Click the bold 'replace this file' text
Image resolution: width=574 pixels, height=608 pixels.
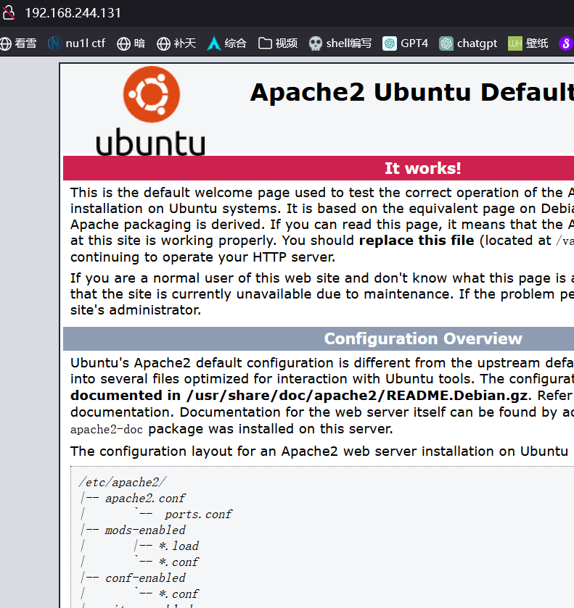417,241
